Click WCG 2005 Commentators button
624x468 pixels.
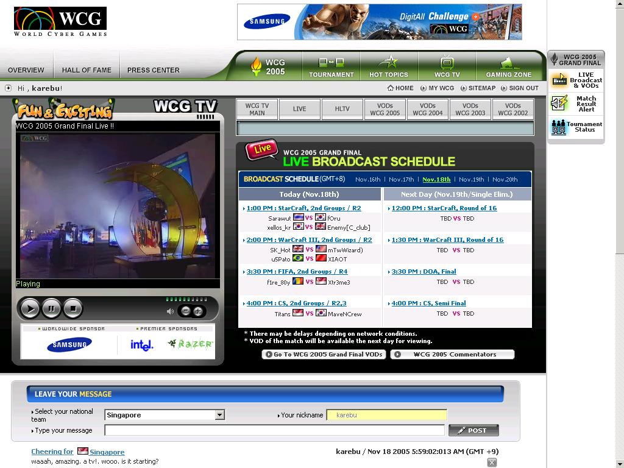click(x=452, y=354)
